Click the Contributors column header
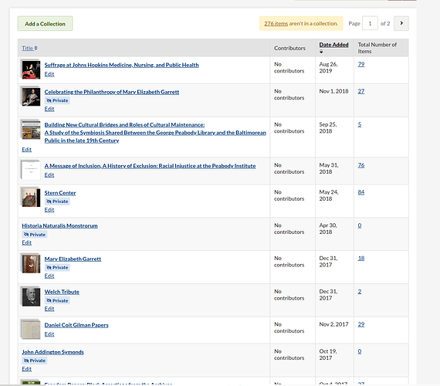This screenshot has height=386, width=440. [x=289, y=49]
